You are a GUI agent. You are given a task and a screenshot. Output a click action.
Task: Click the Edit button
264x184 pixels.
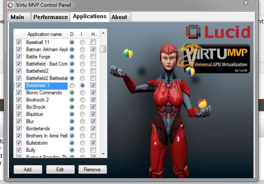tap(60, 169)
